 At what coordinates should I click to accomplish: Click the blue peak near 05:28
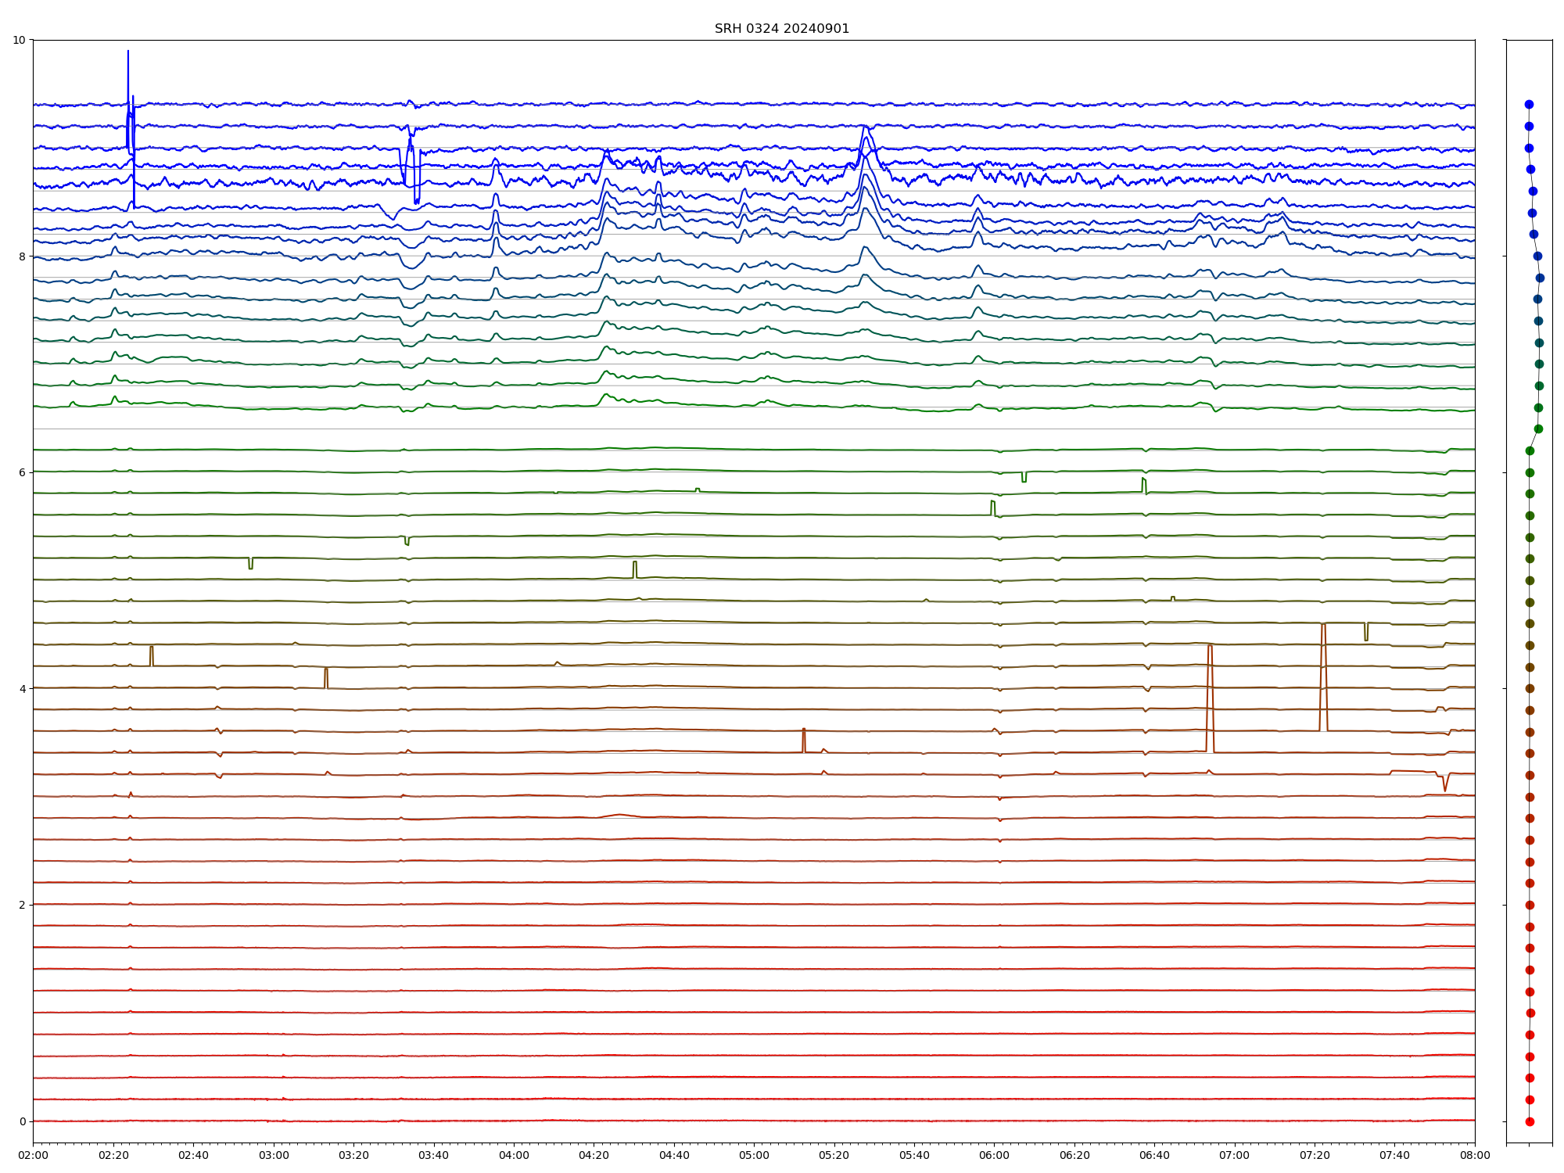[865, 129]
